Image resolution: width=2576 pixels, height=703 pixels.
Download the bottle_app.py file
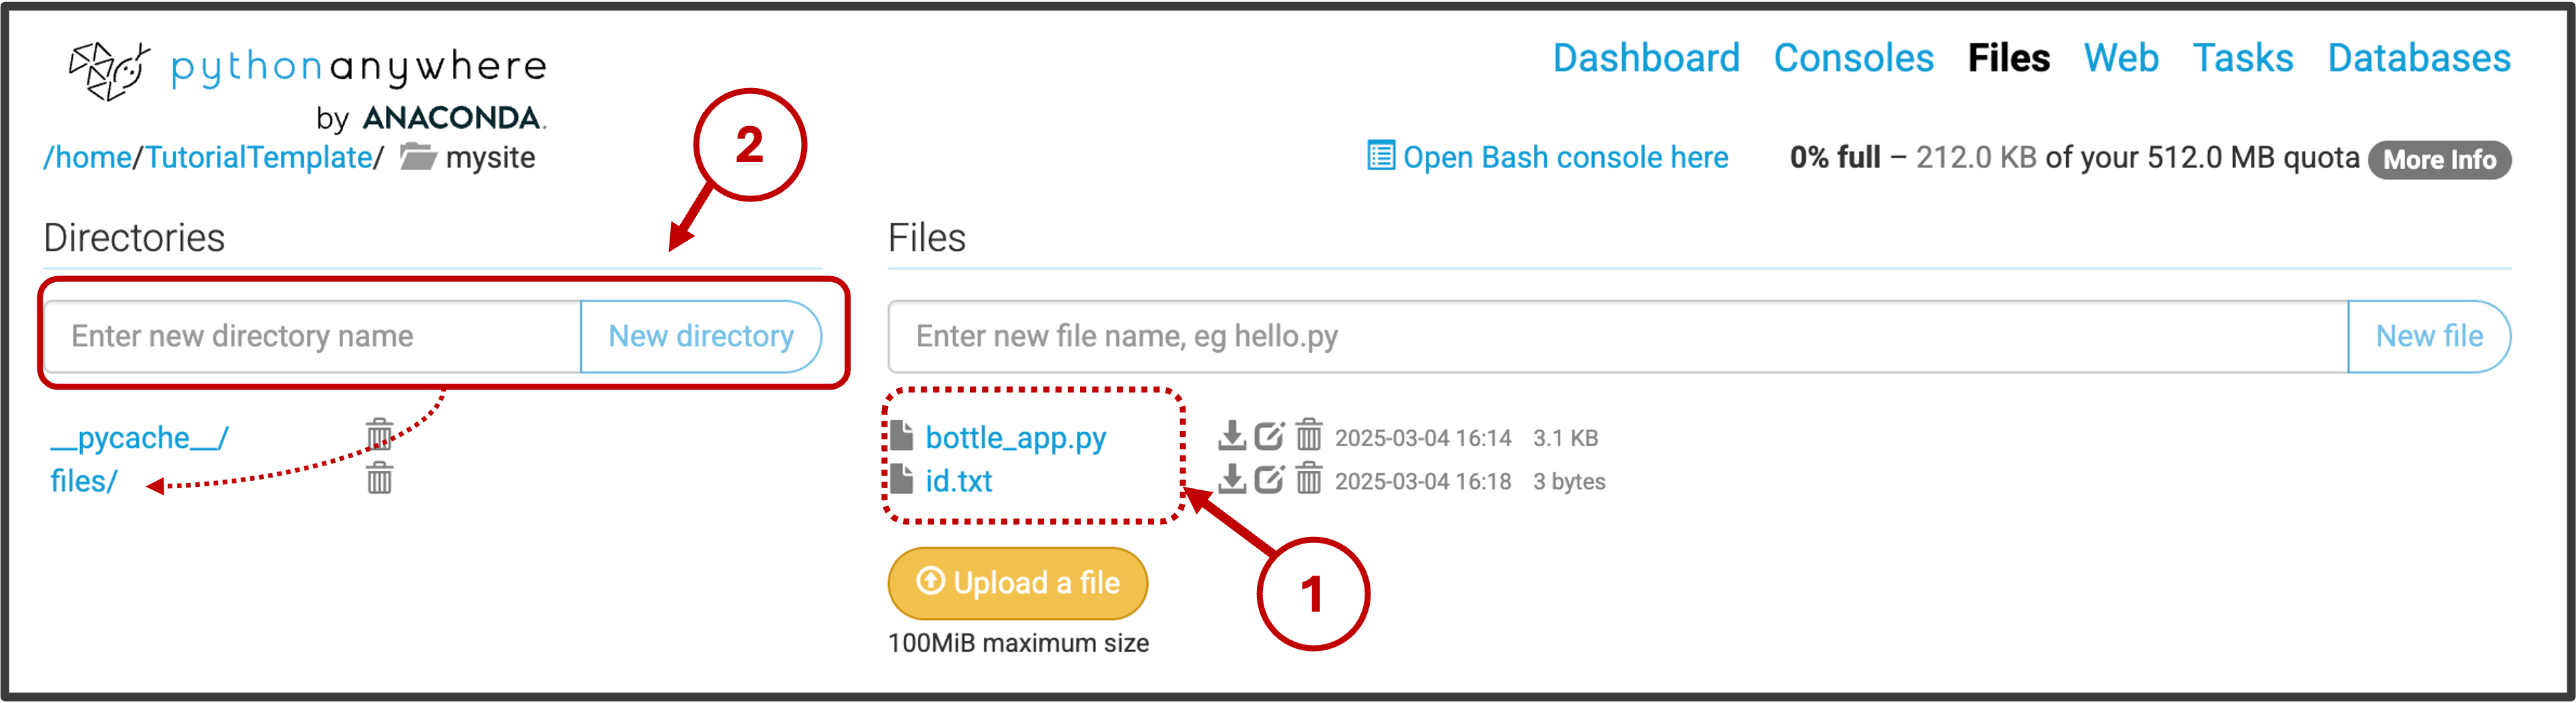(x=1231, y=436)
